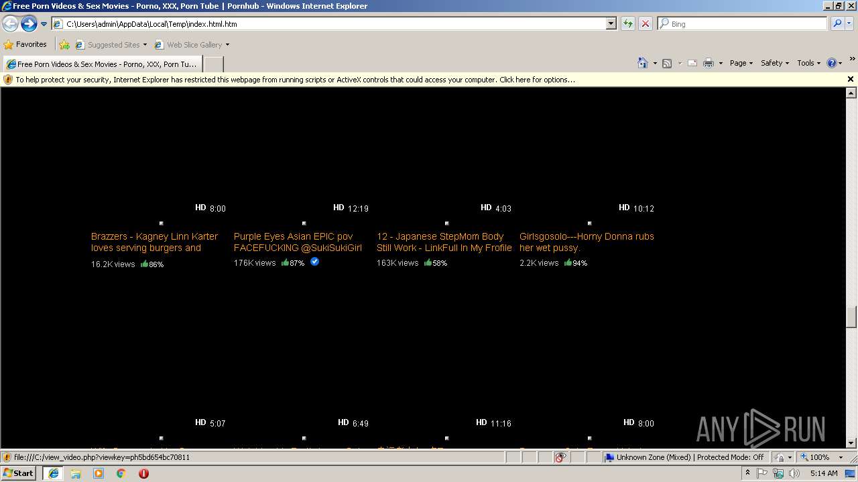The height and width of the screenshot is (482, 858).
Task: Click the Unknown Zone (Mixed) status indicator
Action: [684, 457]
